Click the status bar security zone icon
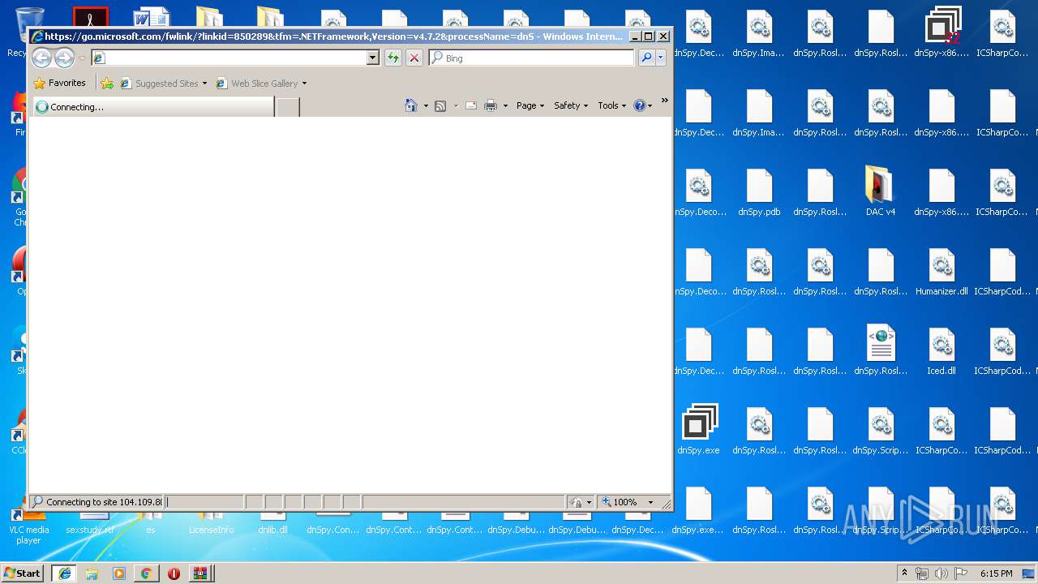The width and height of the screenshot is (1038, 584). 576,502
